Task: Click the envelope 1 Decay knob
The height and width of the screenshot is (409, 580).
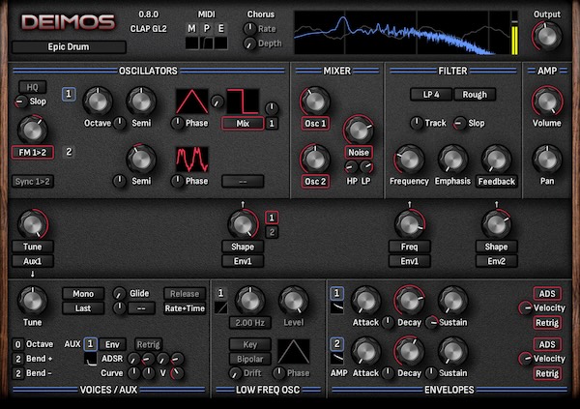Action: pyautogui.click(x=409, y=300)
